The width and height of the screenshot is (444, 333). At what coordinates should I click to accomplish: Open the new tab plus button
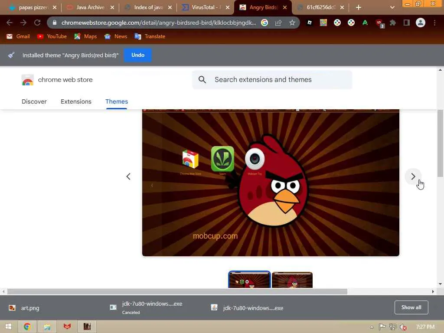click(358, 7)
